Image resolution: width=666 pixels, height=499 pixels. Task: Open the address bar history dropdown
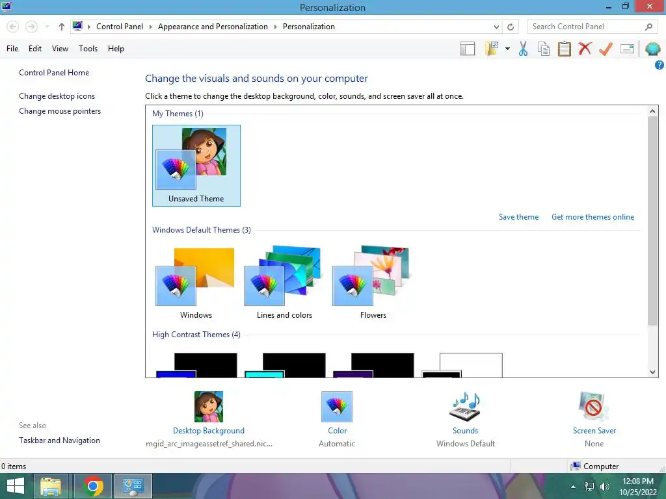496,27
